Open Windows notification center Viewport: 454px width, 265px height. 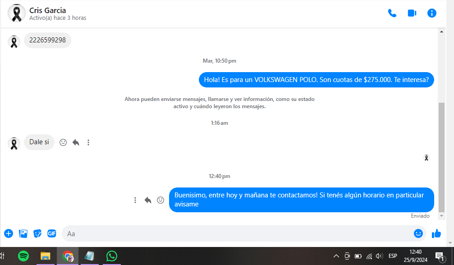click(x=440, y=256)
